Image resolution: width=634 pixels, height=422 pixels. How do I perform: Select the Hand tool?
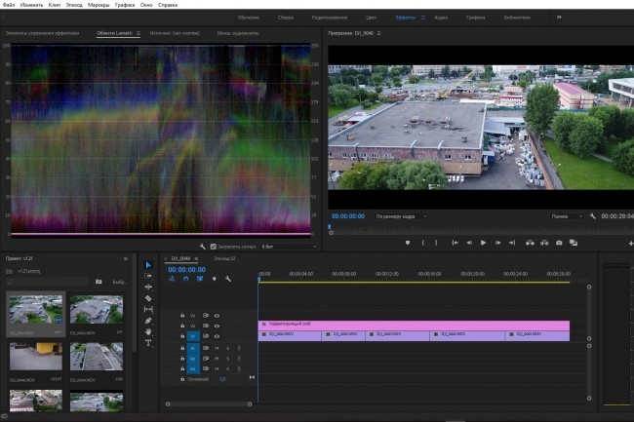(x=148, y=331)
